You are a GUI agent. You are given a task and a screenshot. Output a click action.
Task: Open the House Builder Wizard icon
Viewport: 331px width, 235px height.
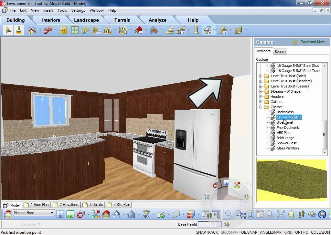click(32, 30)
